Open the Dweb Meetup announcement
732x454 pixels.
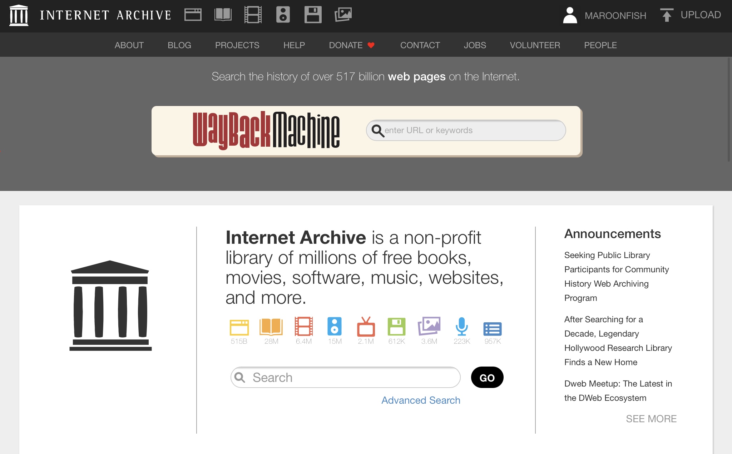click(x=618, y=391)
